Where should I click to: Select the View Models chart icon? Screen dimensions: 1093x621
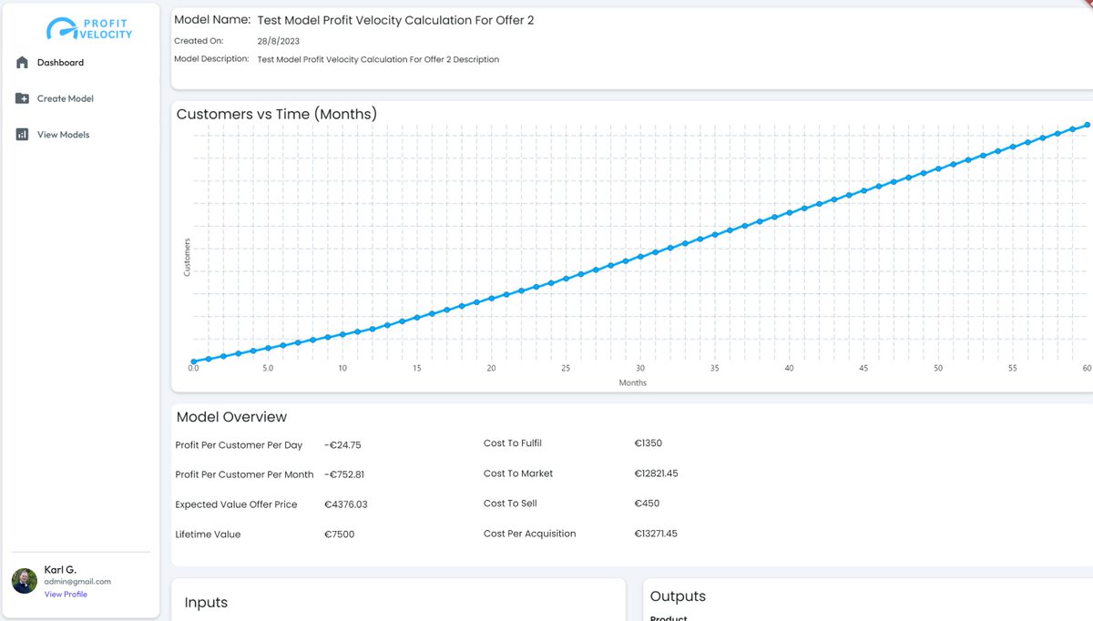click(21, 134)
